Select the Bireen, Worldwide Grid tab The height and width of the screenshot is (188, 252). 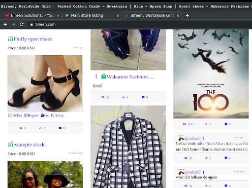click(152, 15)
